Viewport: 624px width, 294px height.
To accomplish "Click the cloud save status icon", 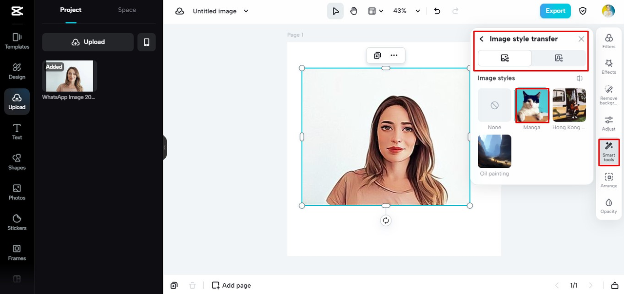I will pos(180,11).
